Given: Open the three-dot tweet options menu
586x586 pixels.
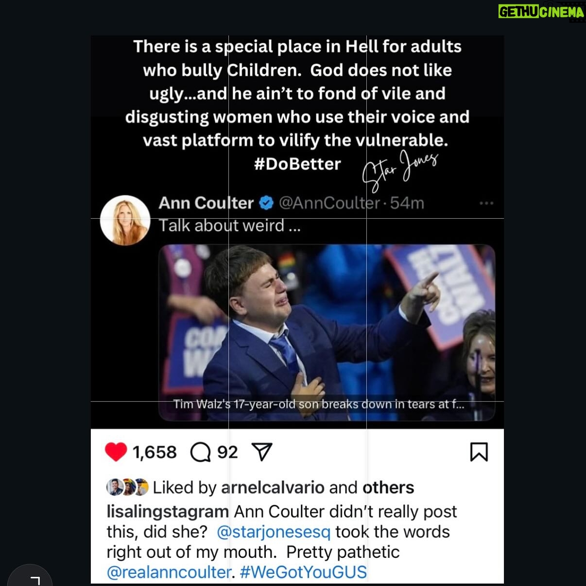Looking at the screenshot, I should [486, 203].
